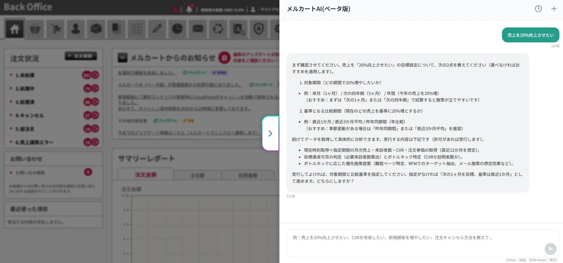The width and height of the screenshot is (563, 263).
Task: Open the documents pages icon in toolbar
Action: [116, 29]
